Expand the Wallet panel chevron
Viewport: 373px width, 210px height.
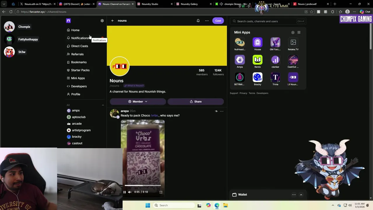[x=301, y=195]
